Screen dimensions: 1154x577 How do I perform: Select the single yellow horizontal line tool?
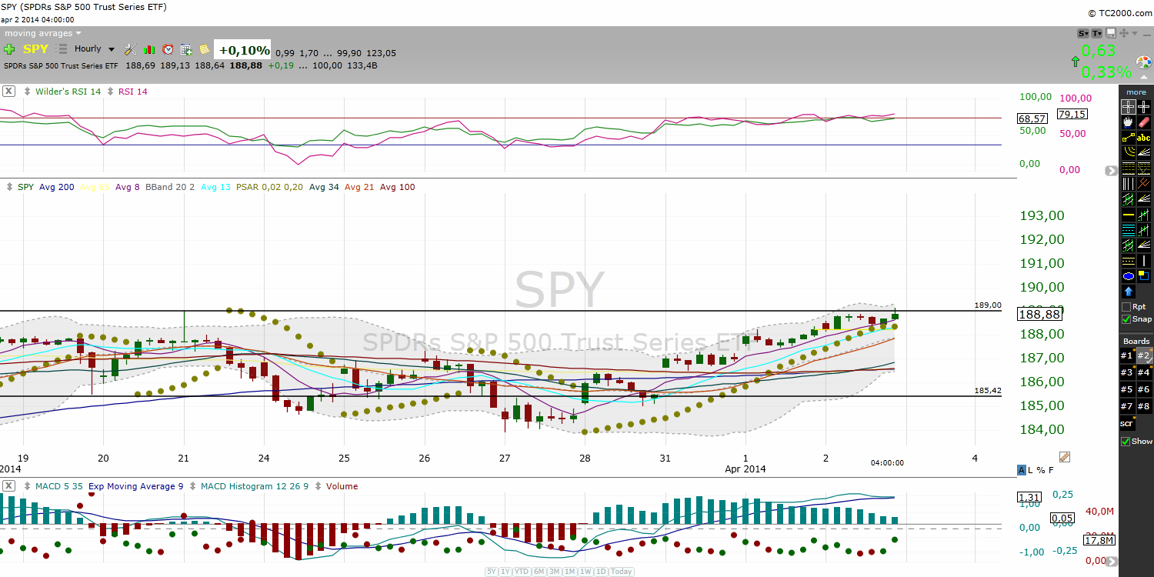coord(1128,214)
